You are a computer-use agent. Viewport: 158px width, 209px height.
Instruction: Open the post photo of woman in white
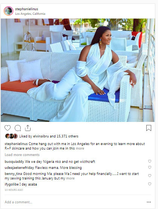coord(78,70)
